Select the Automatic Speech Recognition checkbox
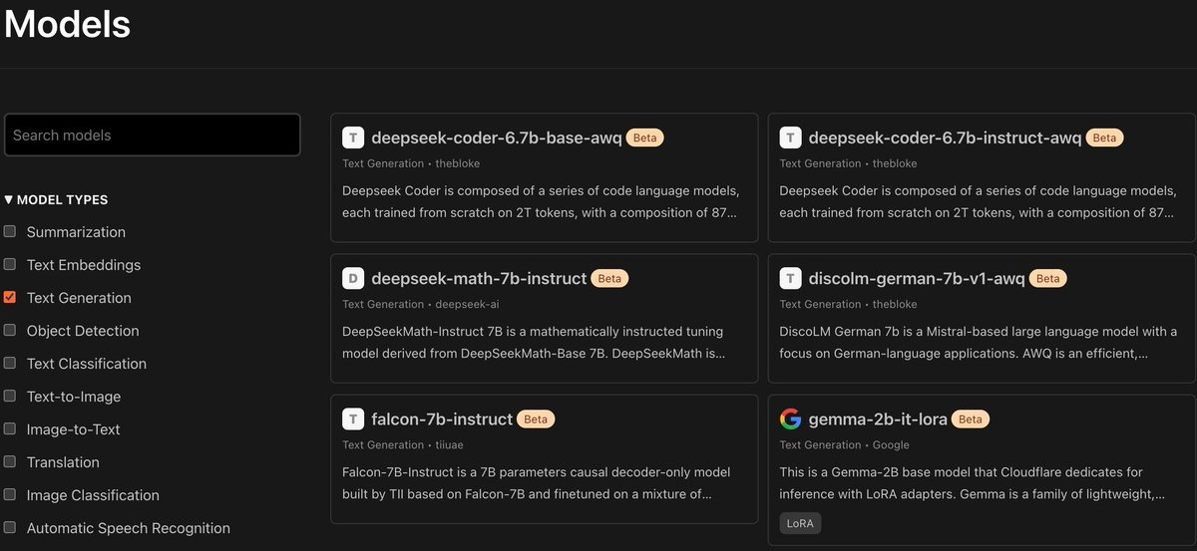This screenshot has width=1197, height=551. [10, 527]
